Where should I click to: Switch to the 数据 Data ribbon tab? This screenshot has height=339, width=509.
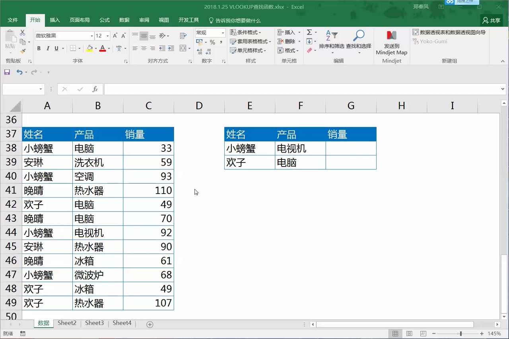click(124, 20)
